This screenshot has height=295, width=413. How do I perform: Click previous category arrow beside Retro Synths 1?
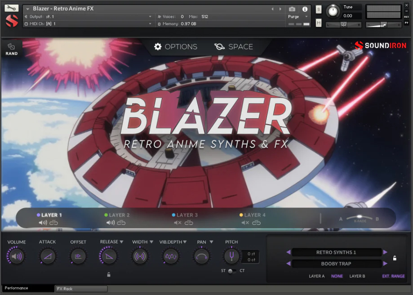tap(289, 252)
